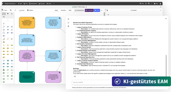The width and height of the screenshot is (171, 92).
Task: Switch to the Model tab
Action: click(56, 10)
